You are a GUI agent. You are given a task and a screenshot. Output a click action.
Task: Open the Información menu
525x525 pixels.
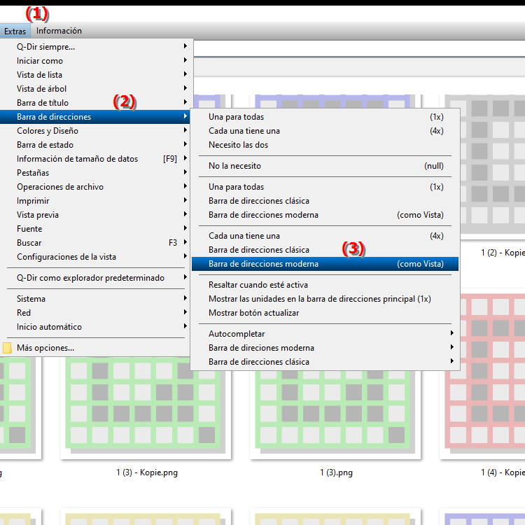pyautogui.click(x=59, y=31)
